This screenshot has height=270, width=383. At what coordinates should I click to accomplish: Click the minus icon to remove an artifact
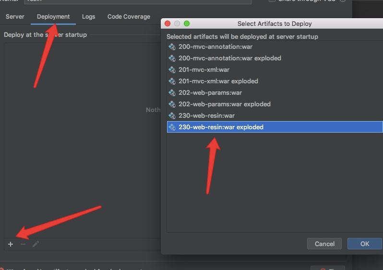pos(23,244)
